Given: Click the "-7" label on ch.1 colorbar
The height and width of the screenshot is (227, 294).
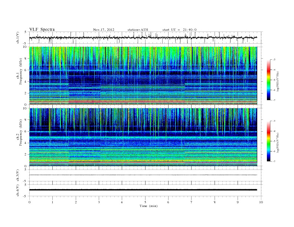Looking at the screenshot, I should tap(274, 100).
